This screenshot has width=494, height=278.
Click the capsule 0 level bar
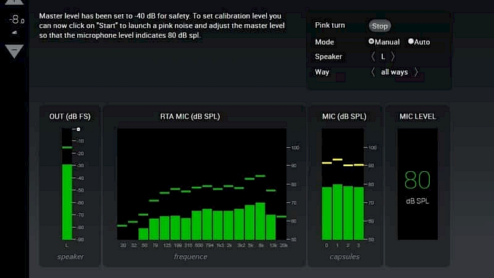tap(327, 213)
